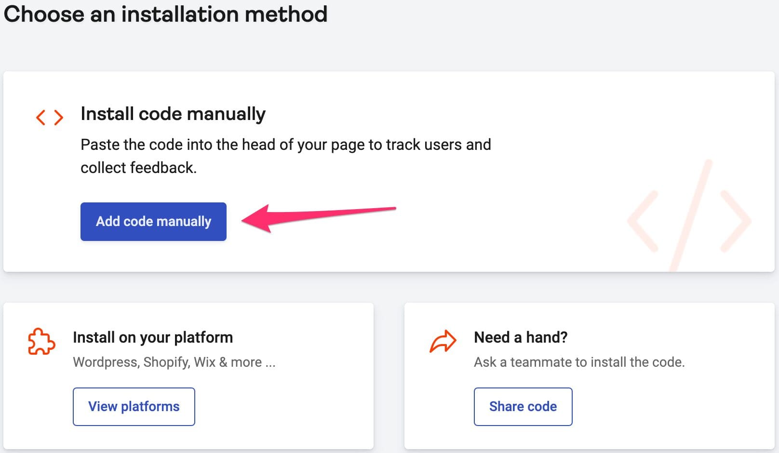
Task: Click the Need a hand? heading
Action: 521,337
